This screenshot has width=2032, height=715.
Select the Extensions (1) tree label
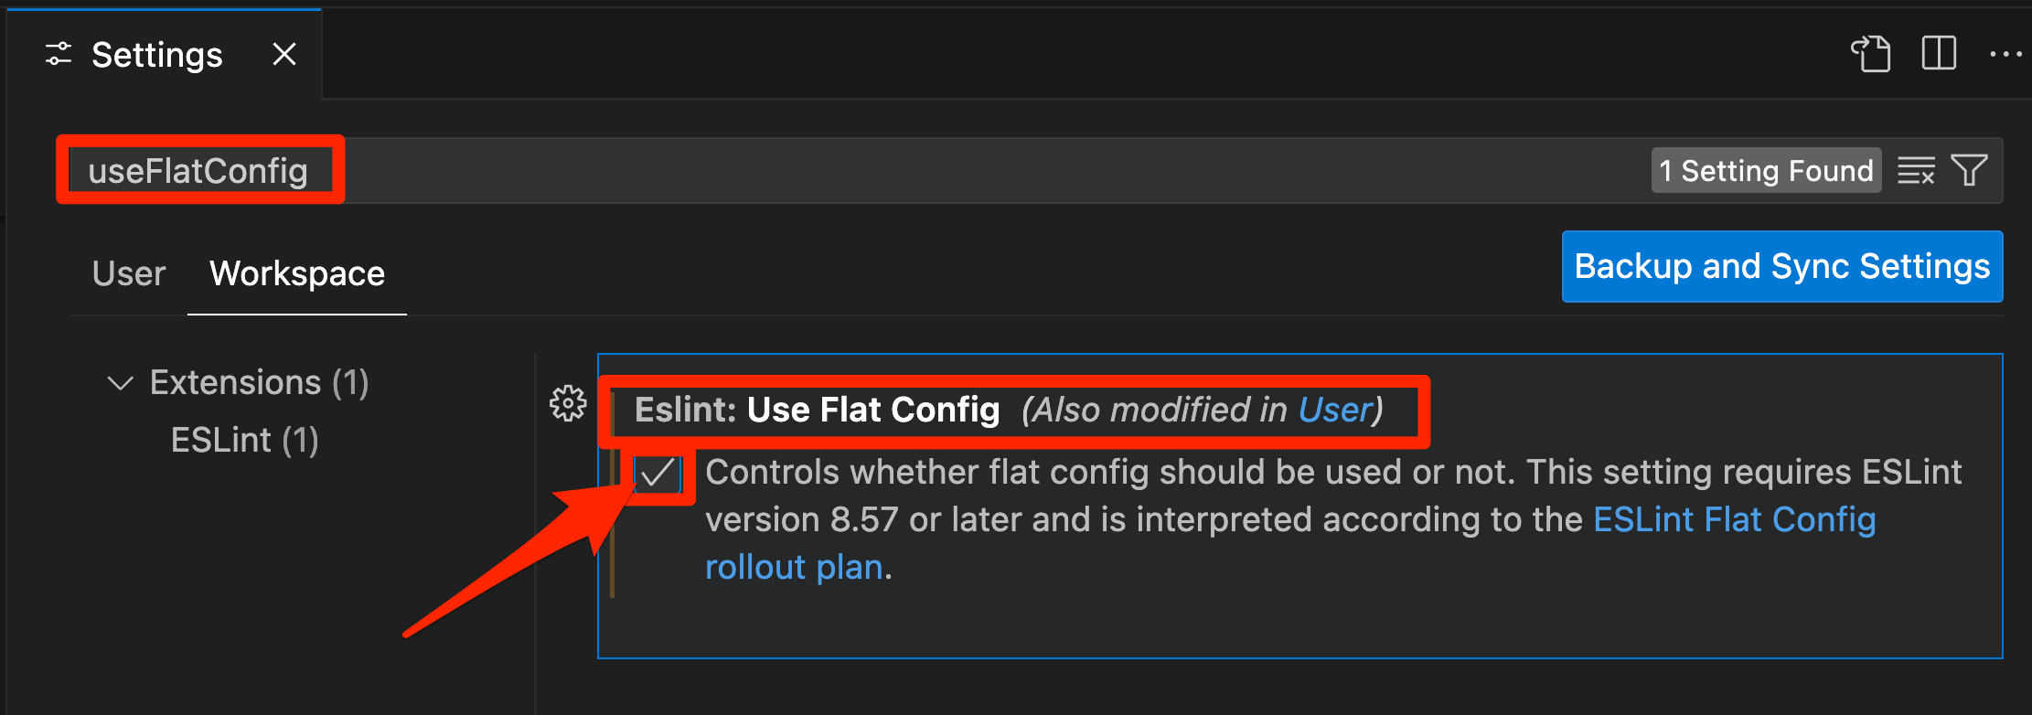pos(260,382)
